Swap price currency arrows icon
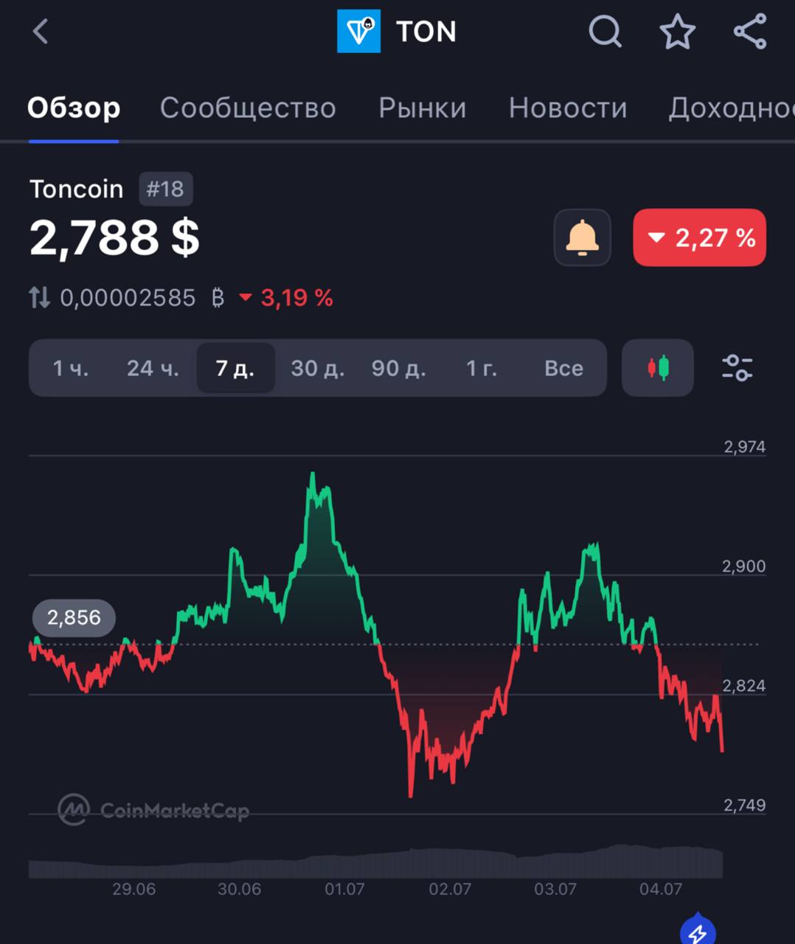The image size is (795, 944). [39, 298]
